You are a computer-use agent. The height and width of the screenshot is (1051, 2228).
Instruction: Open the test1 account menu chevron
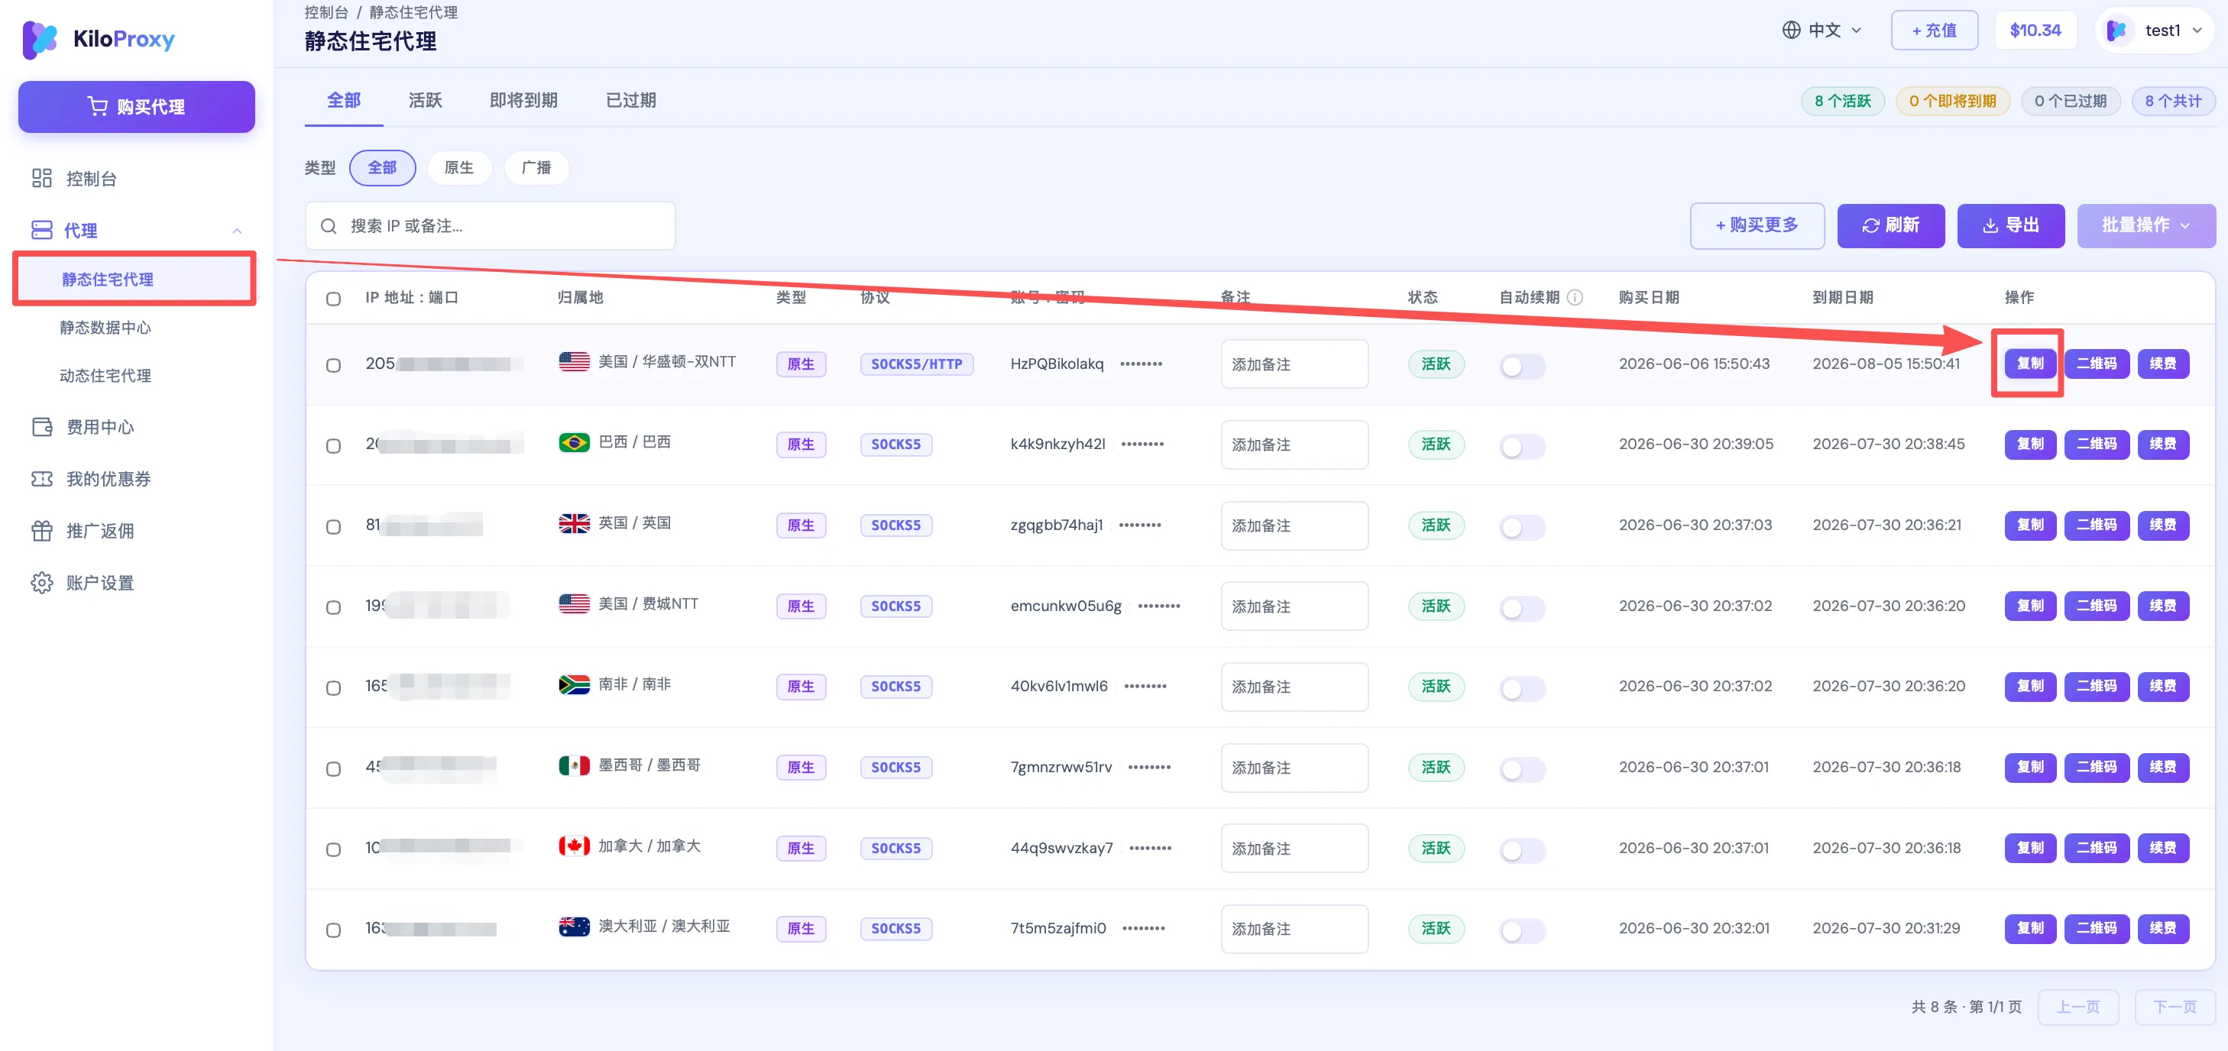pos(2197,31)
